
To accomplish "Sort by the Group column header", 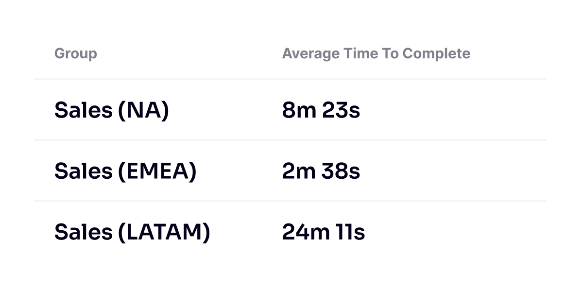I will [75, 53].
